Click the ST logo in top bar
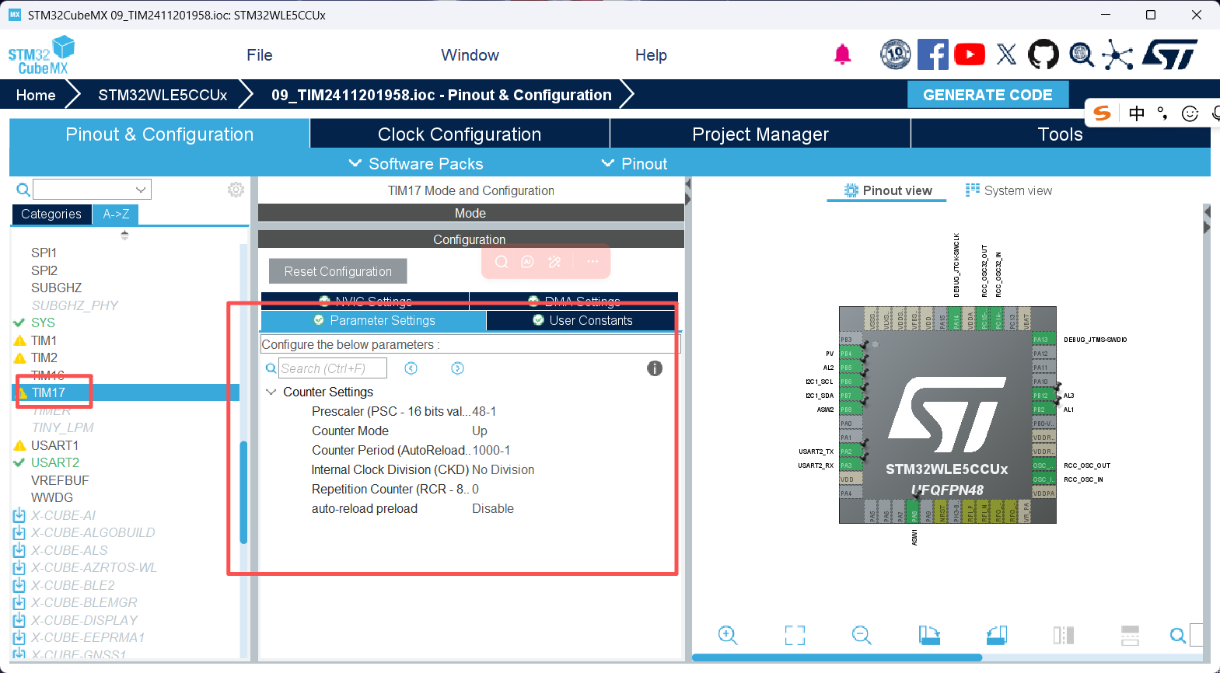The height and width of the screenshot is (673, 1220). tap(1170, 54)
